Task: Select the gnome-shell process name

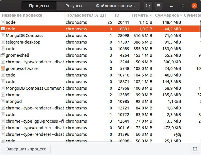Action: point(17,55)
